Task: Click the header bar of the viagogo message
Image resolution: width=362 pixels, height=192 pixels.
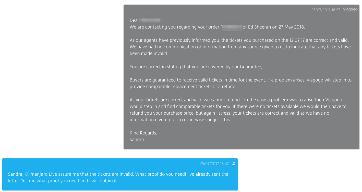Action: 242,9
